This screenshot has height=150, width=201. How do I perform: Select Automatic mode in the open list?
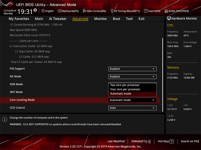pos(132,94)
